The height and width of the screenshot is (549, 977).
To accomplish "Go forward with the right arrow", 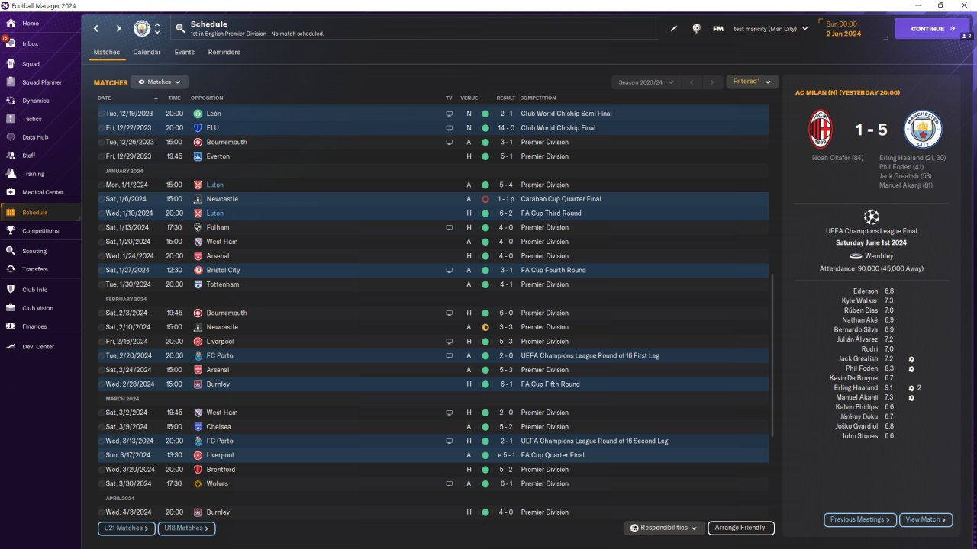I will pos(118,29).
